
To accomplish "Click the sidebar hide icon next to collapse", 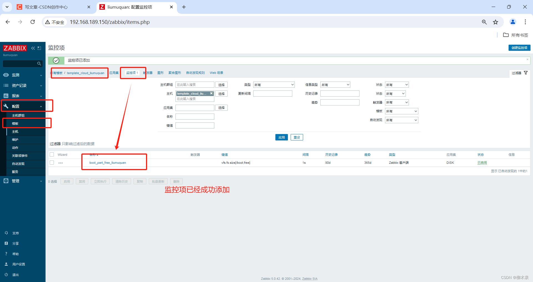I will point(39,48).
